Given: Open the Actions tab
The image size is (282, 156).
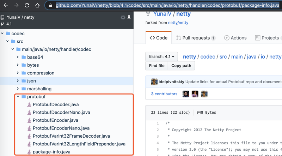Looking at the screenshot, I should coord(235,38).
